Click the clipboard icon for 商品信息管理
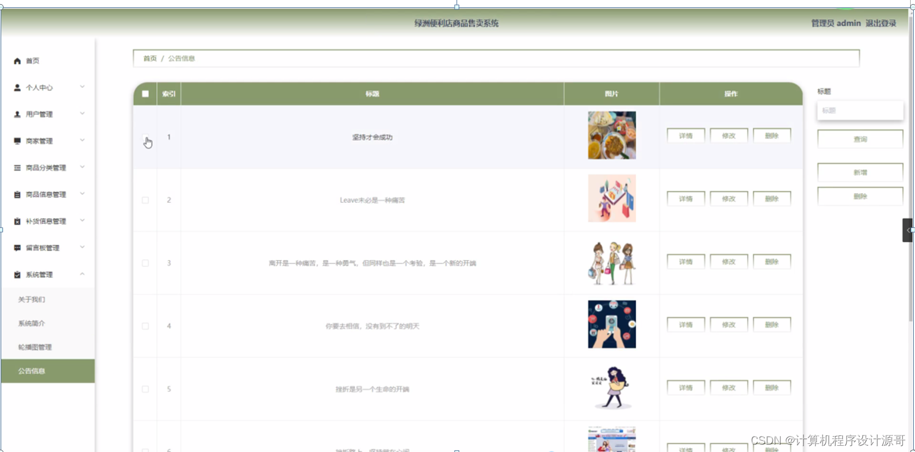 tap(17, 194)
